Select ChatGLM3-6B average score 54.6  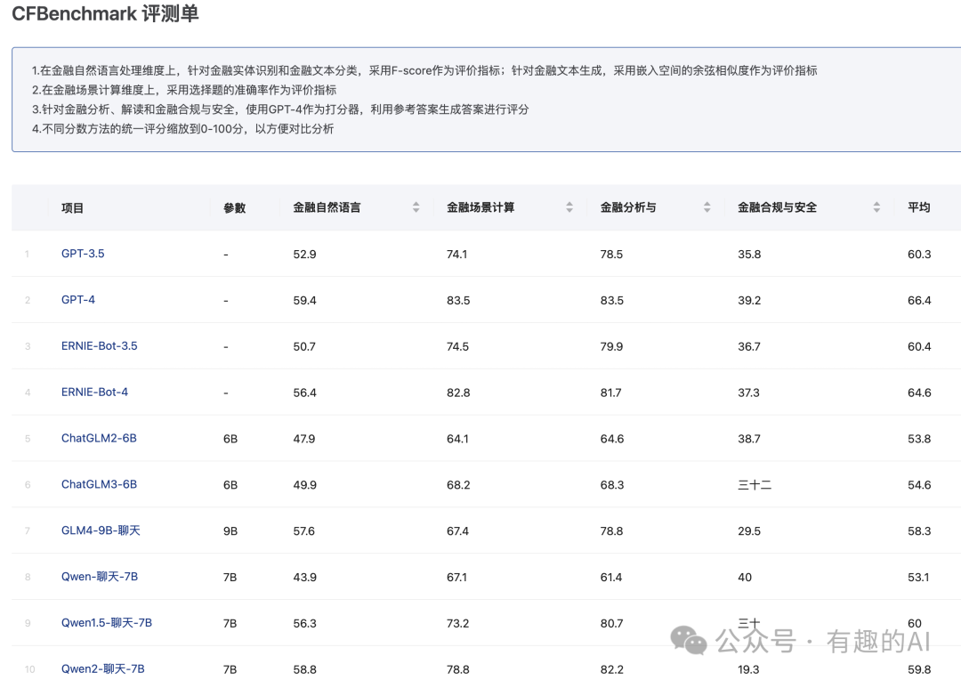tap(919, 485)
